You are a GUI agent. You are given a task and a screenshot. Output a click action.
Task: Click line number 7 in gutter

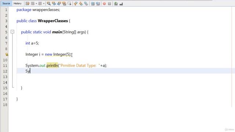(x=6, y=43)
